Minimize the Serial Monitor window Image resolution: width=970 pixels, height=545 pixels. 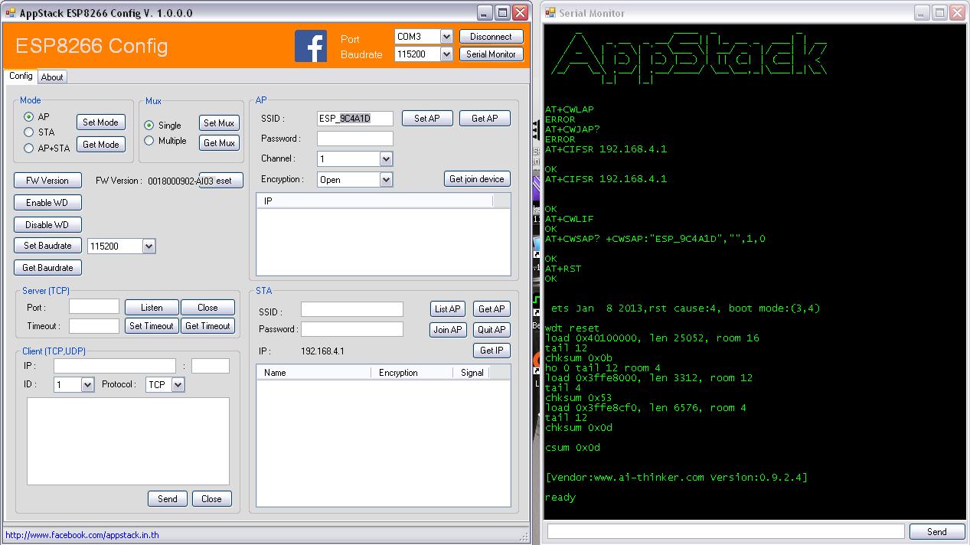point(921,13)
